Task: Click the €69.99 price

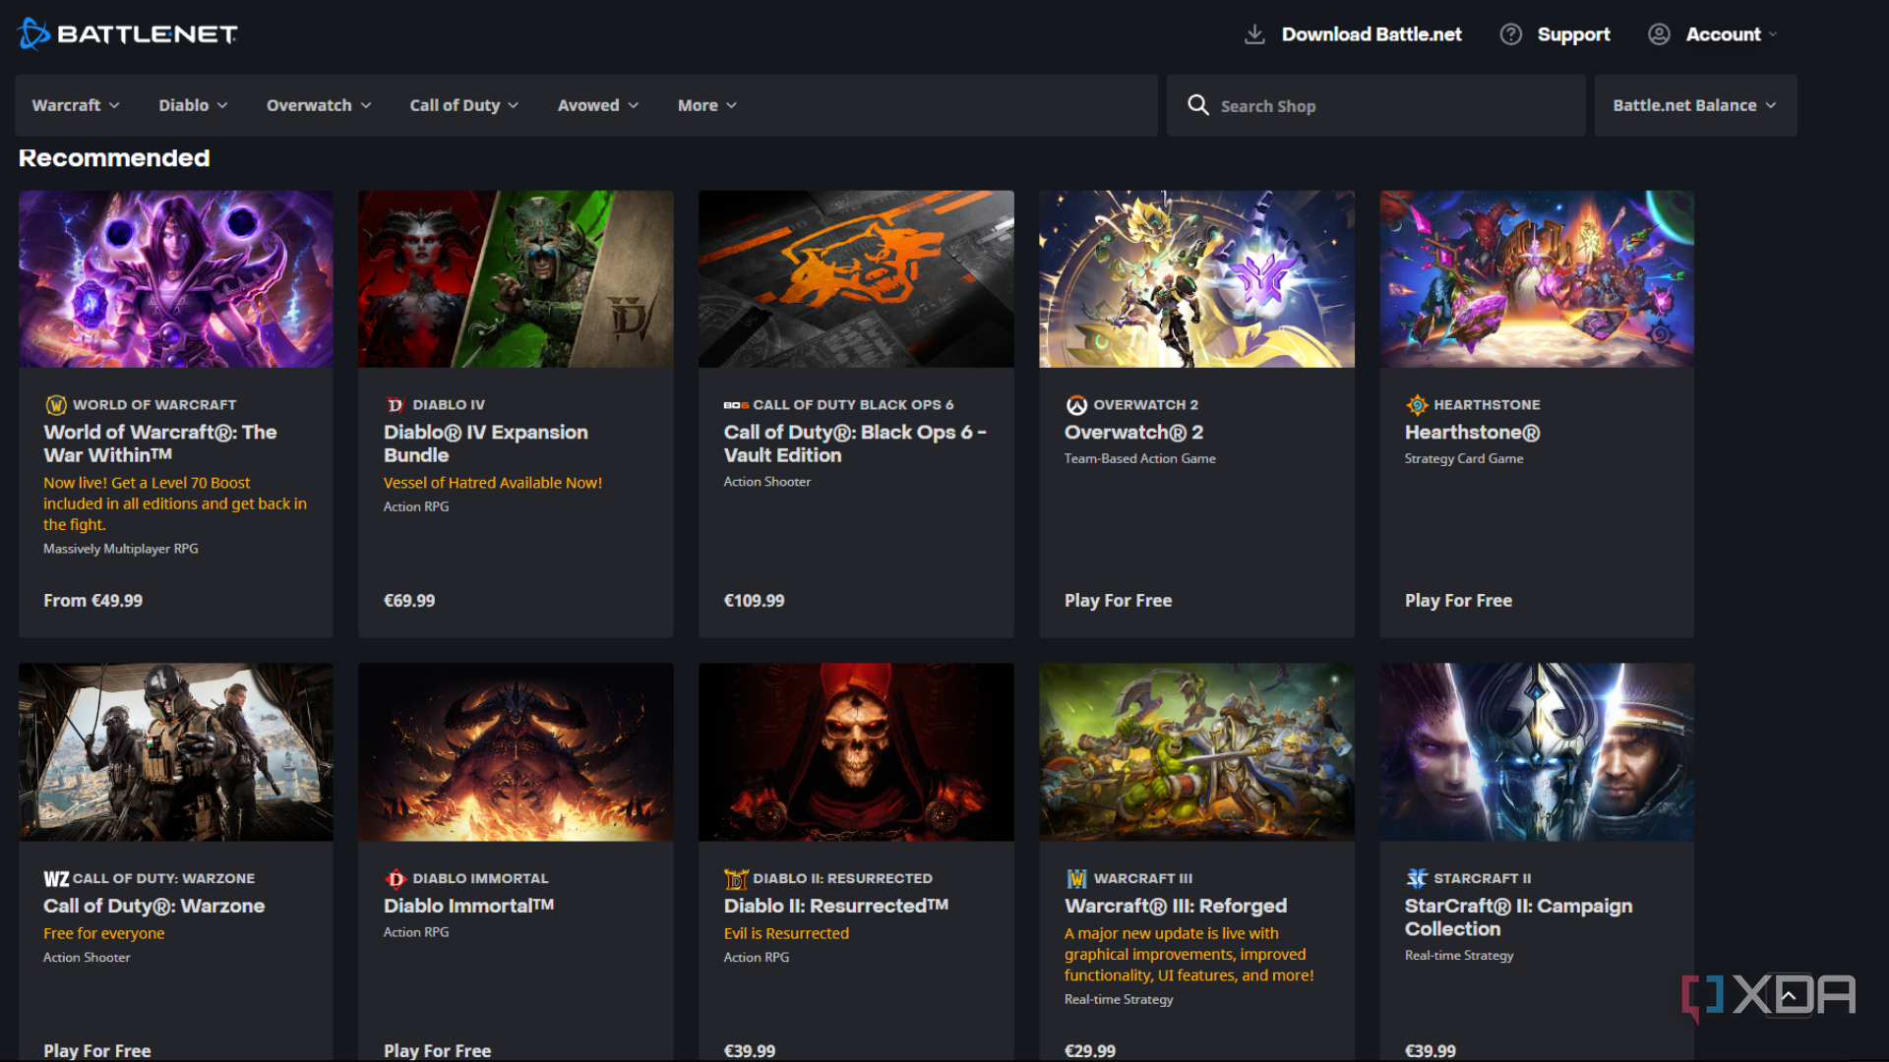Action: pyautogui.click(x=409, y=601)
